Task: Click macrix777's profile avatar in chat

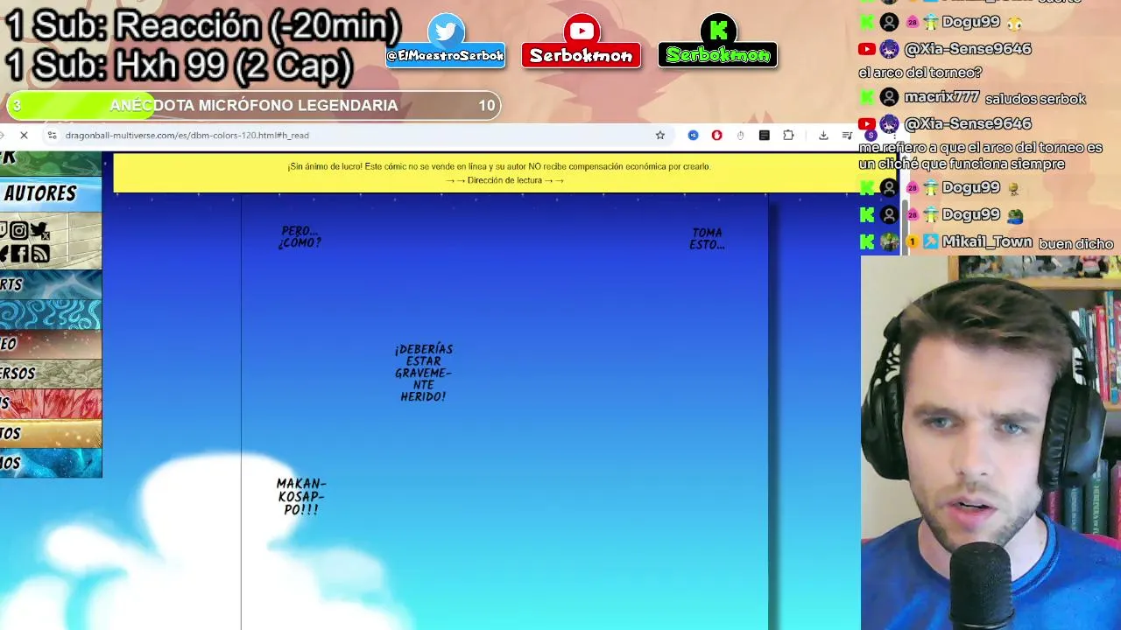Action: click(x=889, y=98)
